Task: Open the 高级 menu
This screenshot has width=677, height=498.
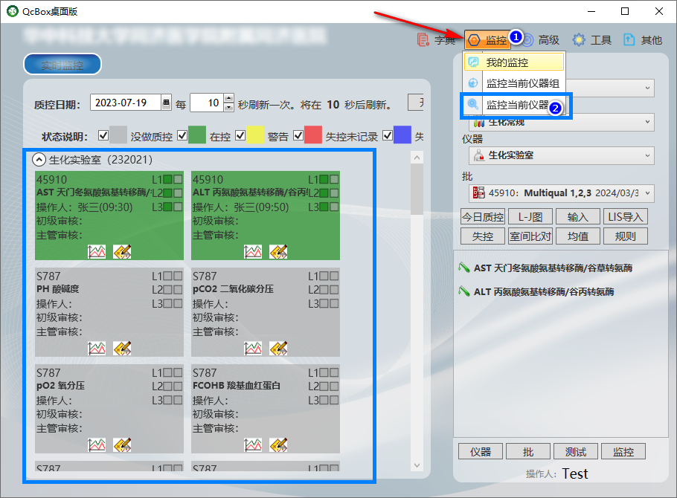Action: point(542,40)
